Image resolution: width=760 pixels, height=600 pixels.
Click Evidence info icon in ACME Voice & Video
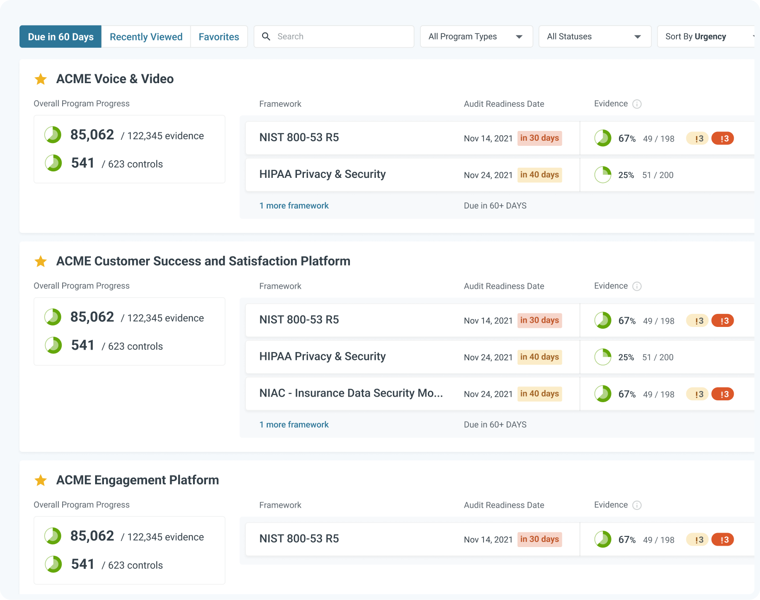[x=637, y=104]
